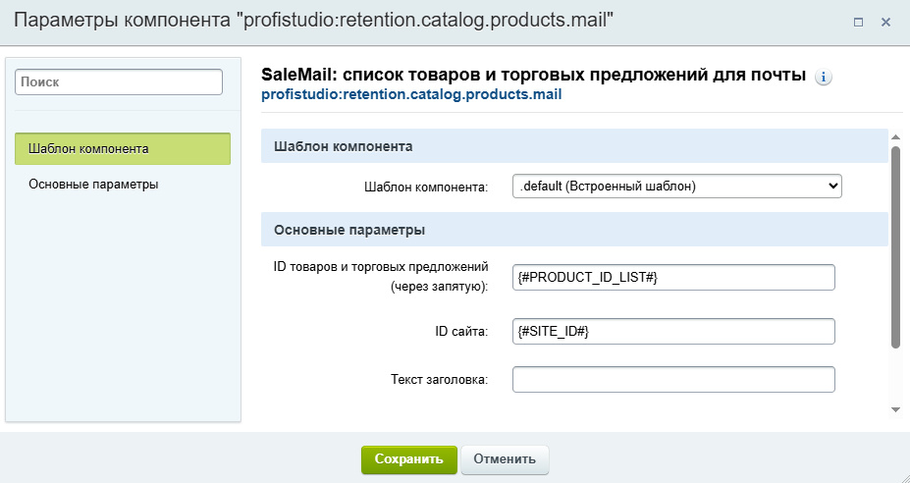This screenshot has width=910, height=483.
Task: Open the Шаблон компонента dropdown
Action: click(x=676, y=187)
